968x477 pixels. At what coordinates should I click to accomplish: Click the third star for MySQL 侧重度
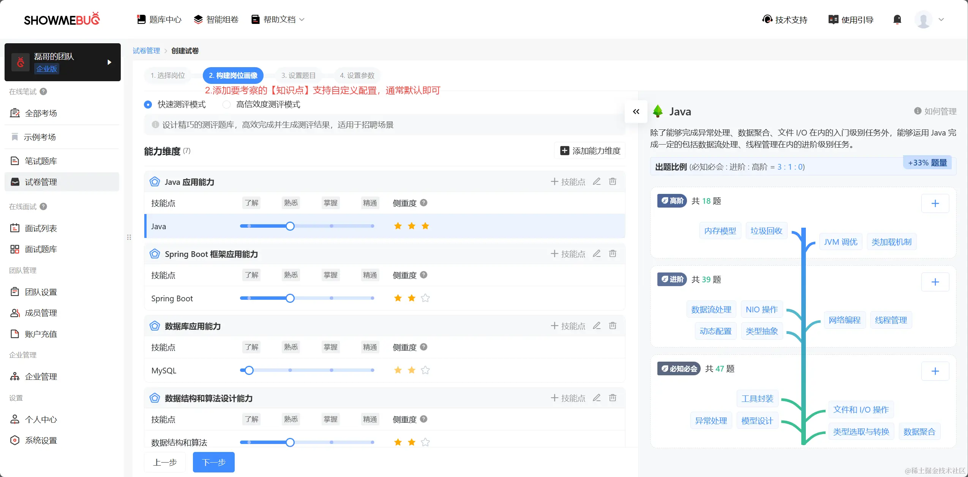(x=425, y=370)
